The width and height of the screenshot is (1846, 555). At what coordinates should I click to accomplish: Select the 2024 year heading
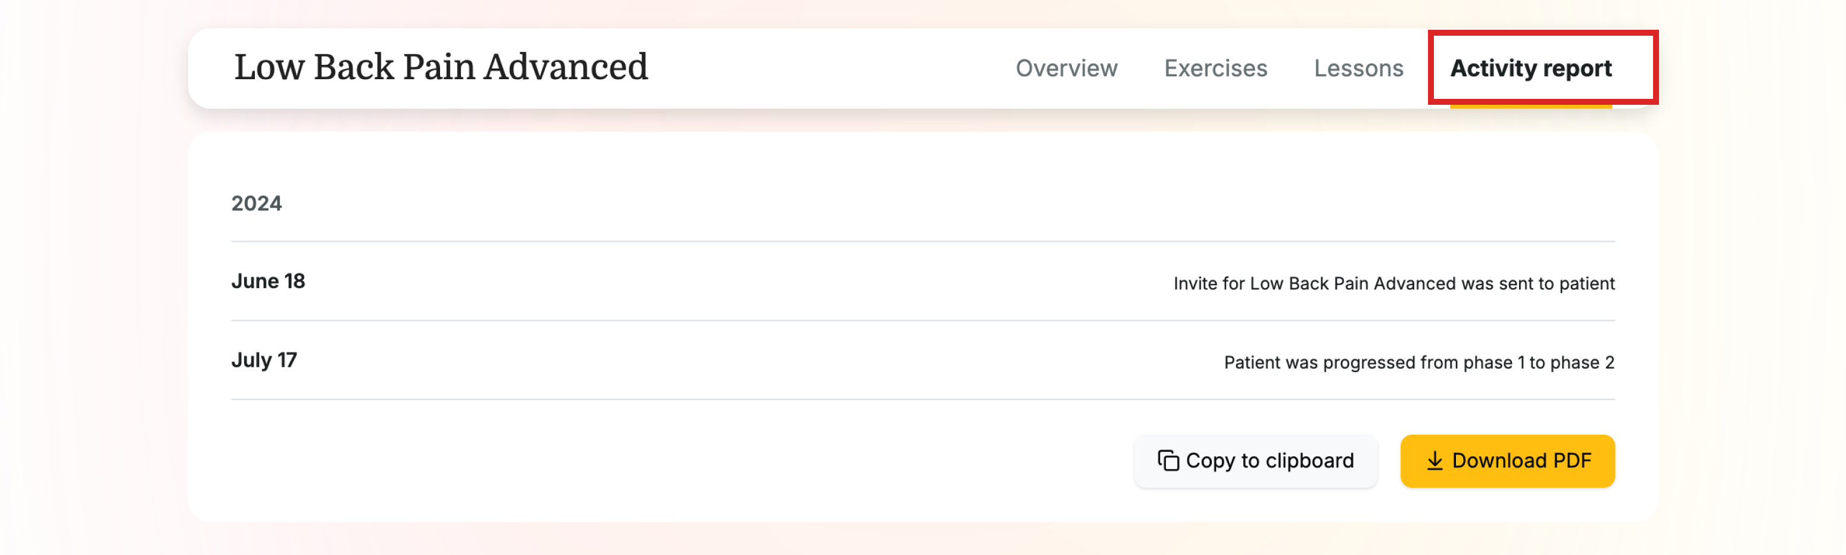point(257,204)
